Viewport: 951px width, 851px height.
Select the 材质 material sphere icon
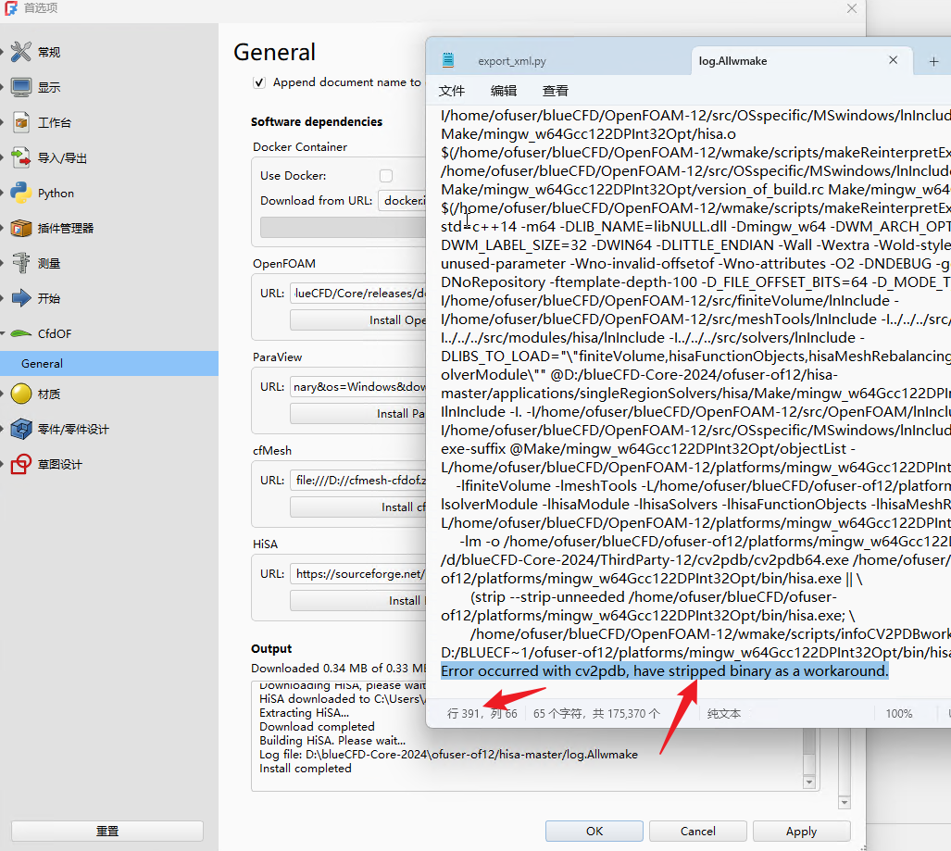point(20,394)
